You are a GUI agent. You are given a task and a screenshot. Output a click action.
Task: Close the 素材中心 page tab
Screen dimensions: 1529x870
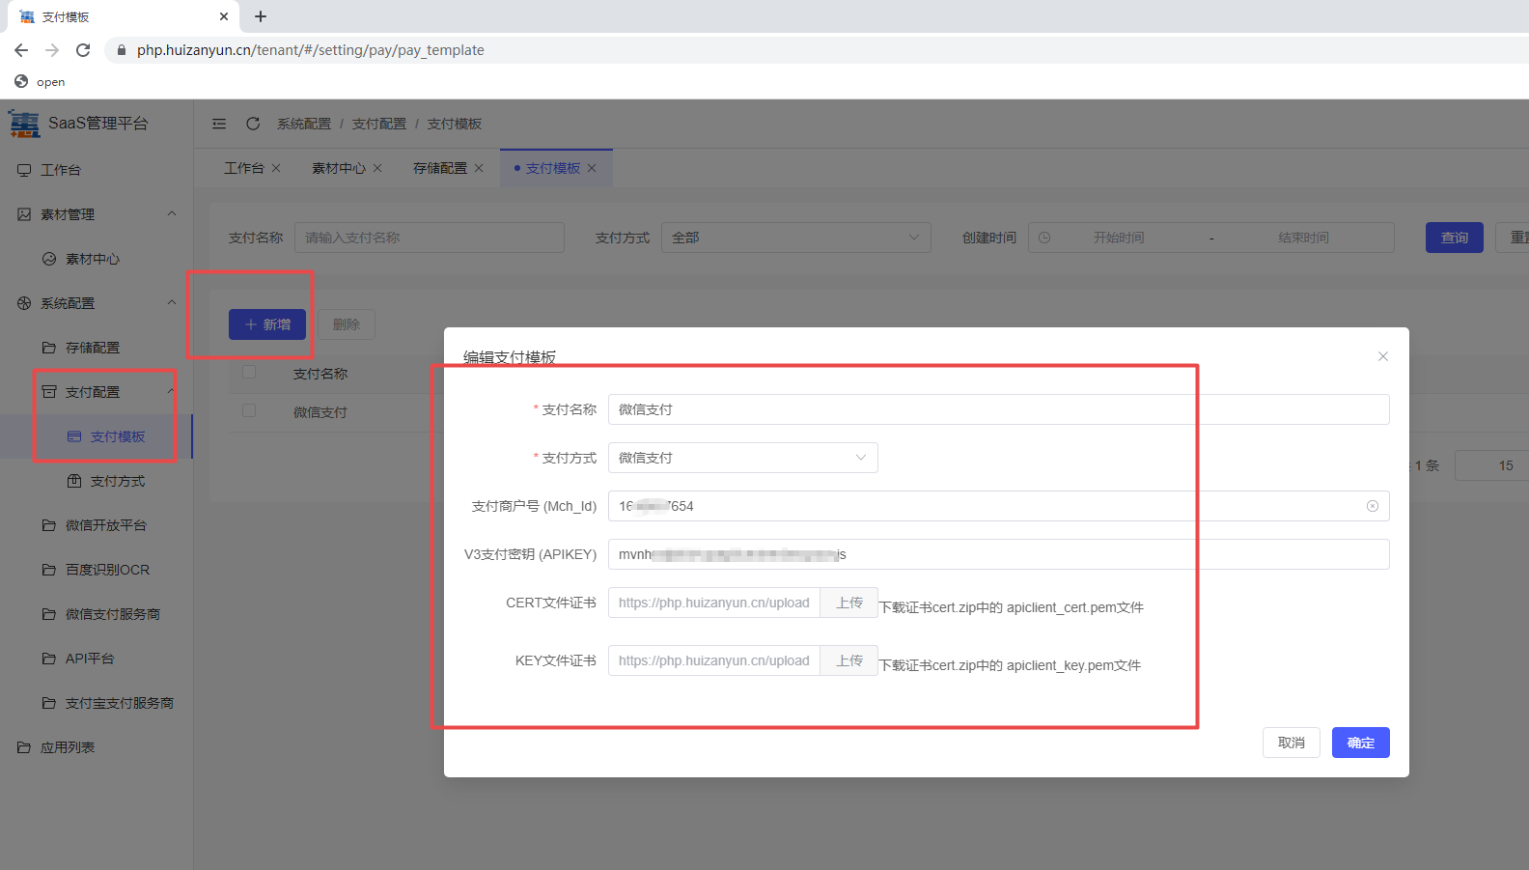coord(377,168)
